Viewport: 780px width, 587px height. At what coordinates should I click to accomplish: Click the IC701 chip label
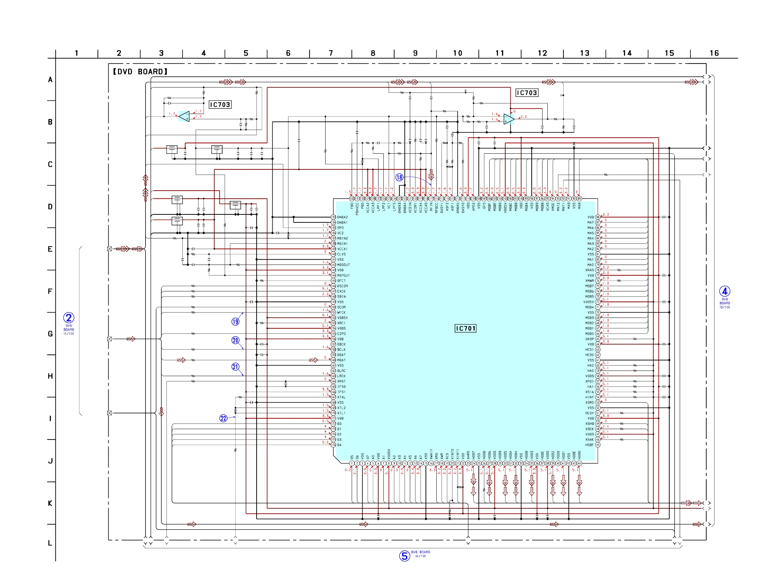pyautogui.click(x=466, y=328)
